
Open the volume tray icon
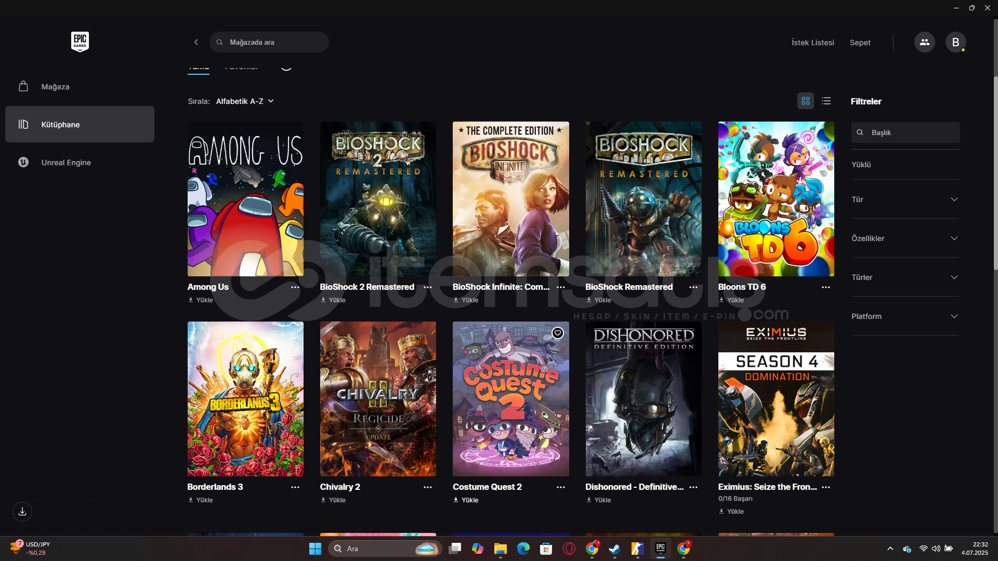(936, 549)
